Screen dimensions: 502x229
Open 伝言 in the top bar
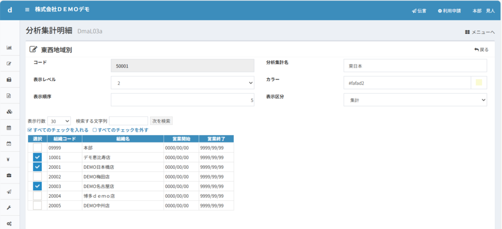coord(419,10)
